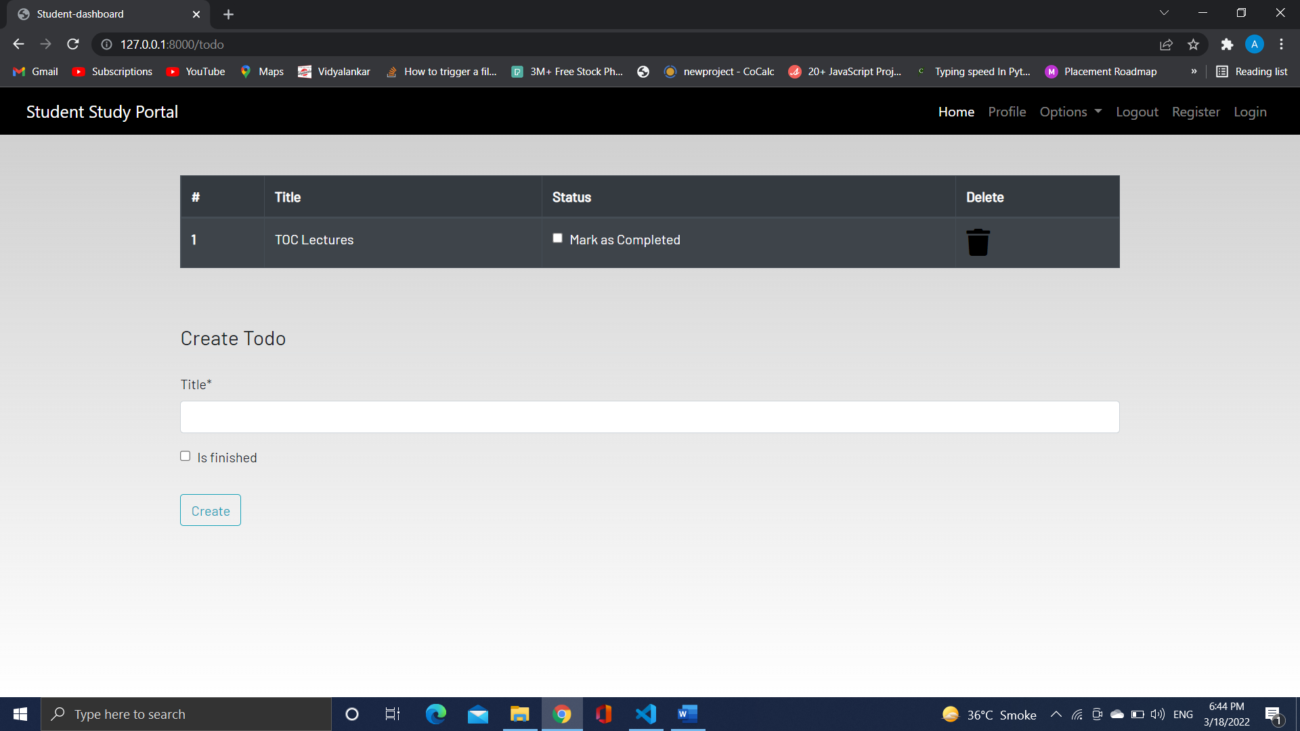The image size is (1300, 731).
Task: Open the YouTube bookmark
Action: click(x=195, y=71)
